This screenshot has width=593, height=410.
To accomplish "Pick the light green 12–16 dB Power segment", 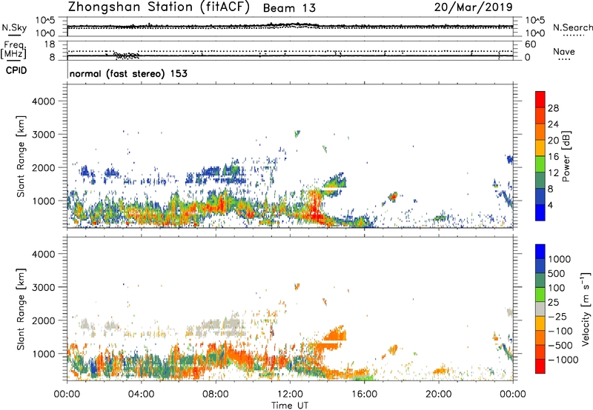I will [x=540, y=164].
